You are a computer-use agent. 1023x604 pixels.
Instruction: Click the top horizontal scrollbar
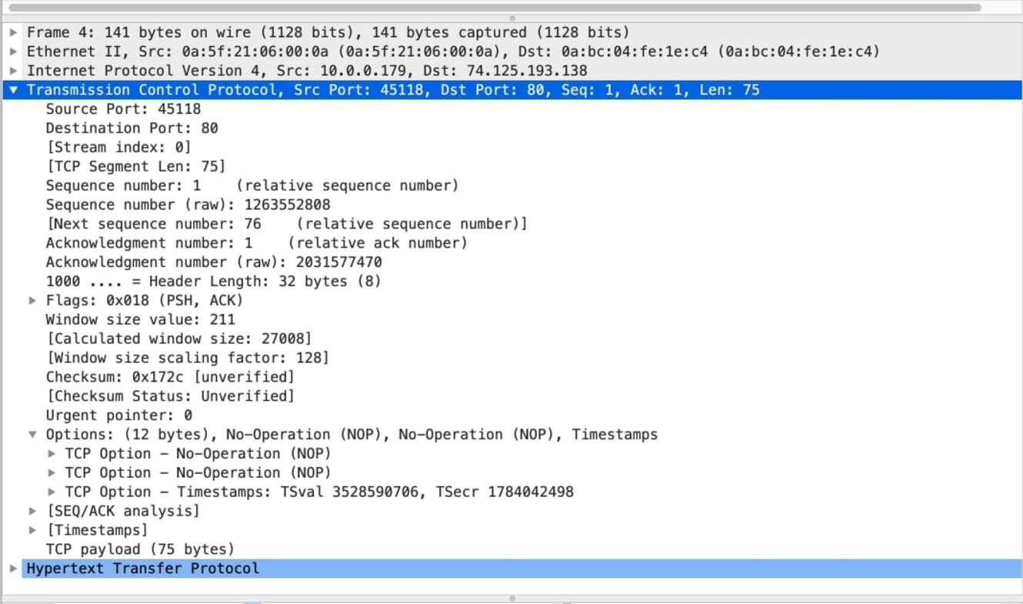495,8
